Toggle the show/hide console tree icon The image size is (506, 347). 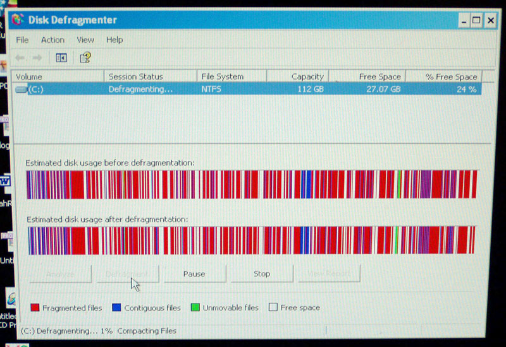click(x=61, y=58)
